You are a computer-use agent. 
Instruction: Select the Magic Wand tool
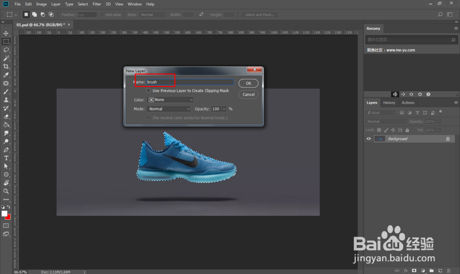coord(6,58)
